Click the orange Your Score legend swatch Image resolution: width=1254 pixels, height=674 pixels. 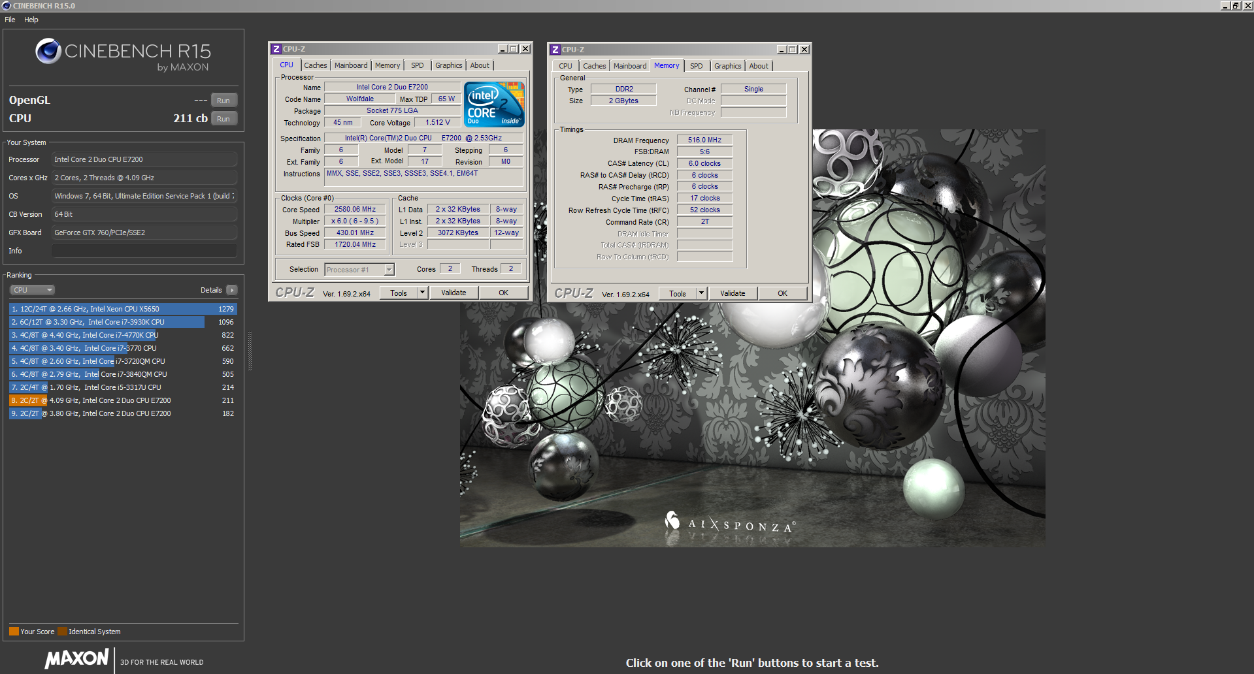tap(14, 632)
